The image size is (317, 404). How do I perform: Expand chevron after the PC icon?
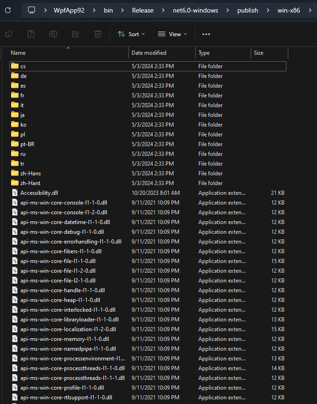45,10
